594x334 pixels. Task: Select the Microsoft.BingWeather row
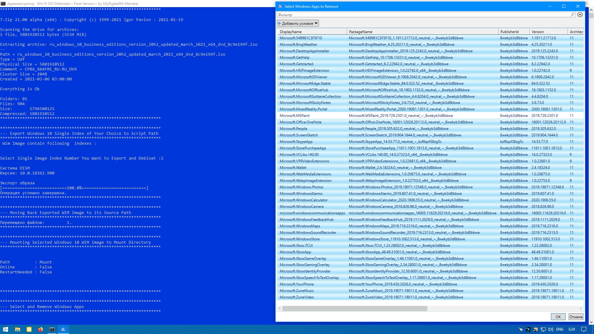pos(430,45)
